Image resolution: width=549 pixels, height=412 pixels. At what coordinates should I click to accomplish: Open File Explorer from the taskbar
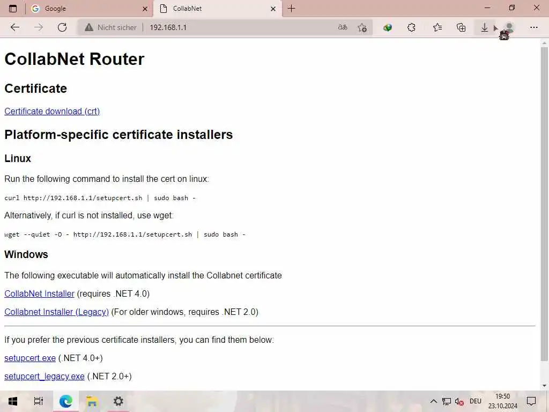pyautogui.click(x=92, y=401)
